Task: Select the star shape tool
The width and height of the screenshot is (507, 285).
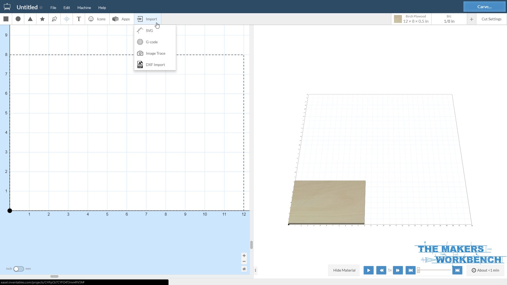Action: click(42, 19)
